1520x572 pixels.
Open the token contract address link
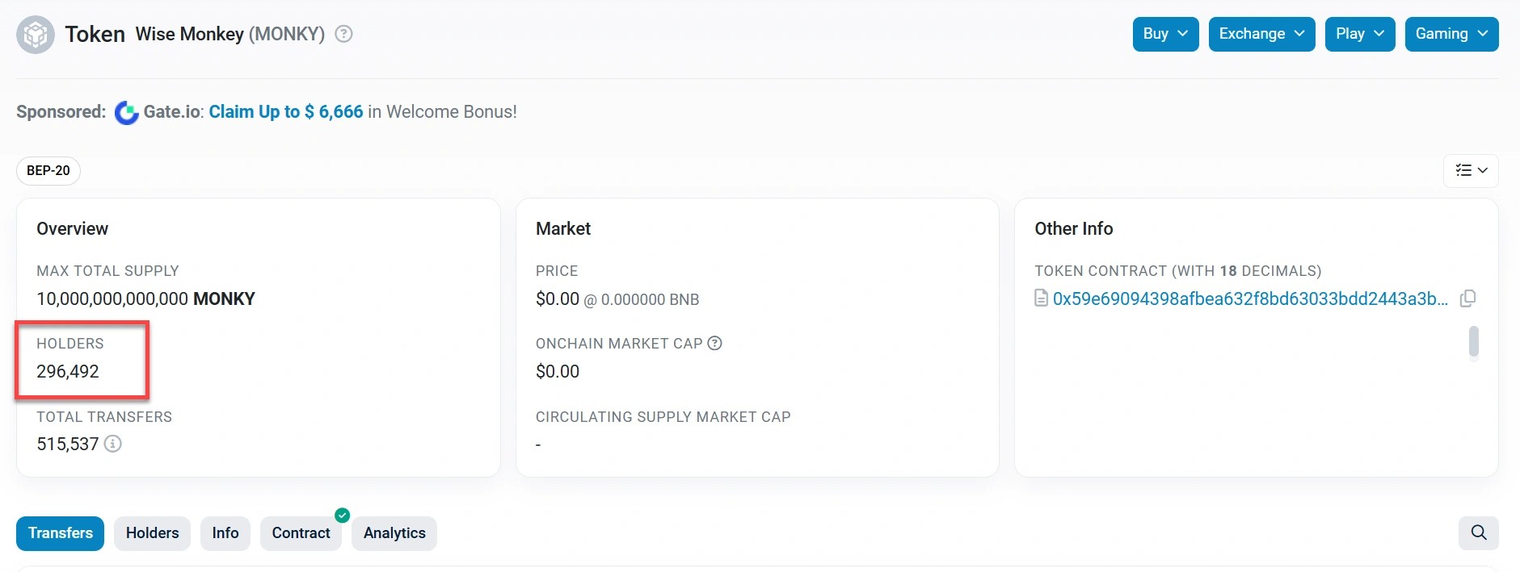1249,299
